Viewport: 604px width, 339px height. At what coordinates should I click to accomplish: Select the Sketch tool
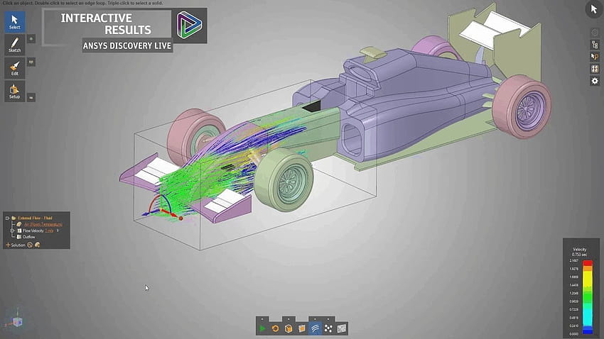tap(14, 45)
